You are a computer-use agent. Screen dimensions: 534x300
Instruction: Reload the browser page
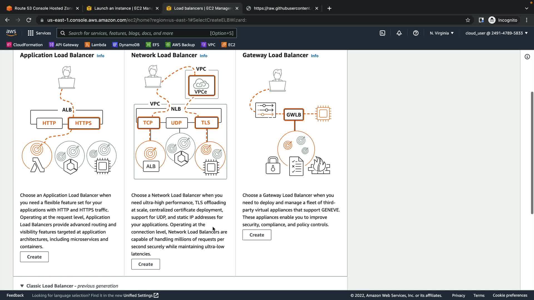[29, 20]
